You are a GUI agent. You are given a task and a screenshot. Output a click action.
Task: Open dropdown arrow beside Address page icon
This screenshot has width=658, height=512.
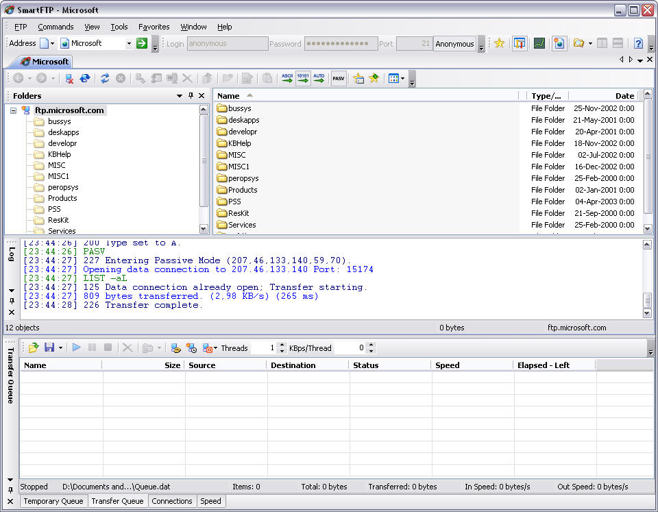coord(53,43)
